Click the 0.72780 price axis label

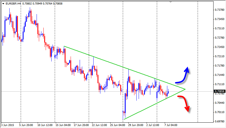coord(220,38)
